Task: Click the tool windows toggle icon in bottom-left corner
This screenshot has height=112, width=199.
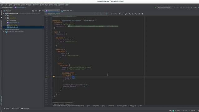Action: point(2,111)
